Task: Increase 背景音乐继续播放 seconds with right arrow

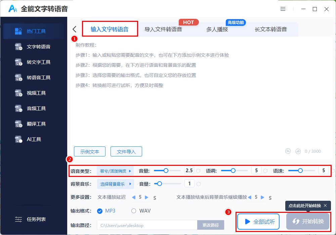Action: (262, 197)
